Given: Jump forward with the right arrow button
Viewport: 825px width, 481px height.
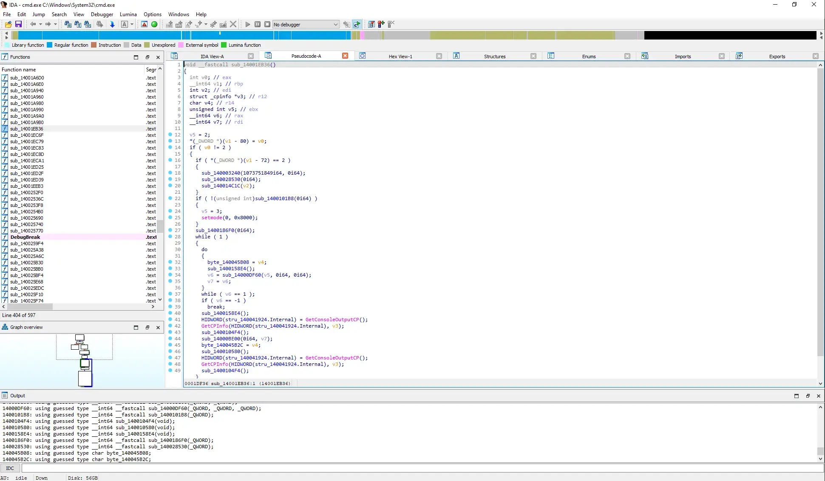Looking at the screenshot, I should tap(48, 24).
